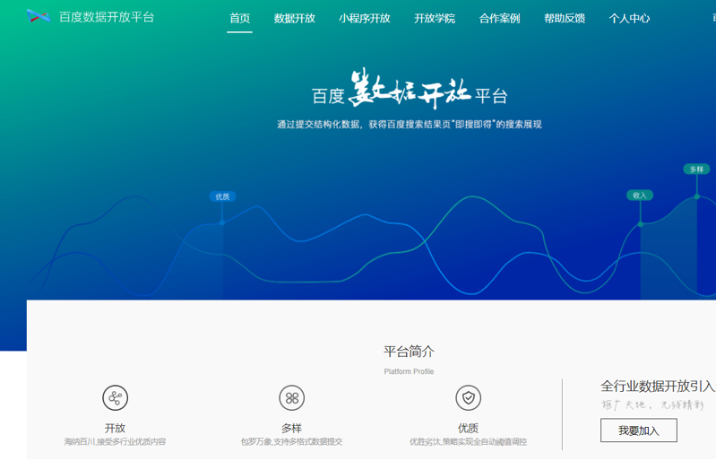Click the 百度数据开放平台 calligraphy banner title

click(410, 89)
